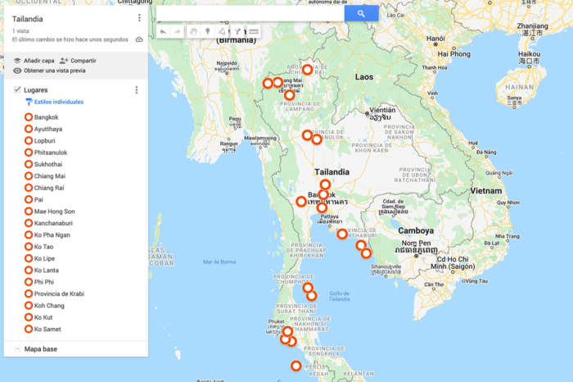Expand the Mapa base section
Viewport: 573px width, 382px height.
tap(17, 349)
